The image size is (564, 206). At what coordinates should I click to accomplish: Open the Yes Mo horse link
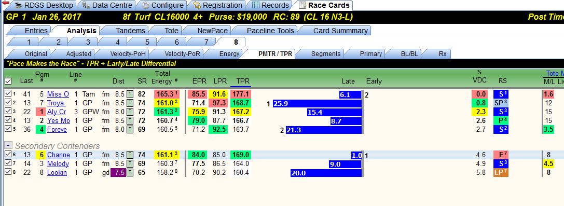tap(59, 120)
